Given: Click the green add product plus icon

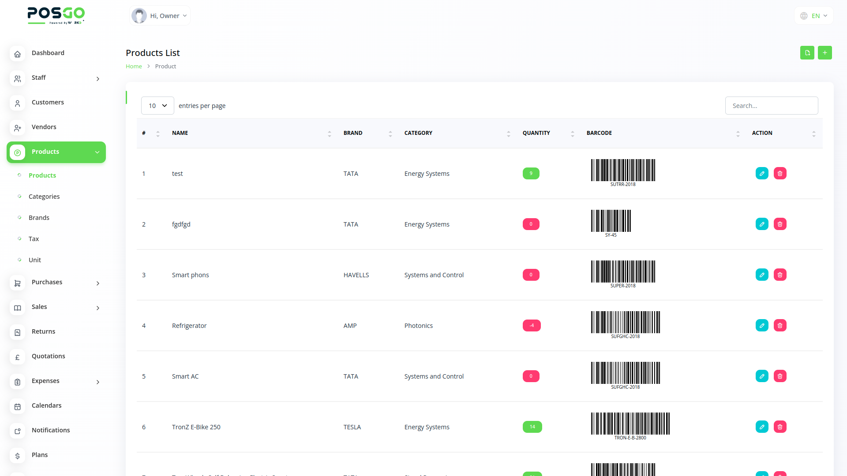Looking at the screenshot, I should (x=825, y=53).
